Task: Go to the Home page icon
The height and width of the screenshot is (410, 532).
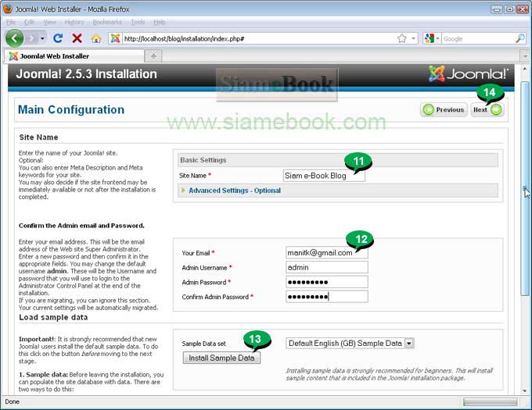Action: pyautogui.click(x=96, y=38)
